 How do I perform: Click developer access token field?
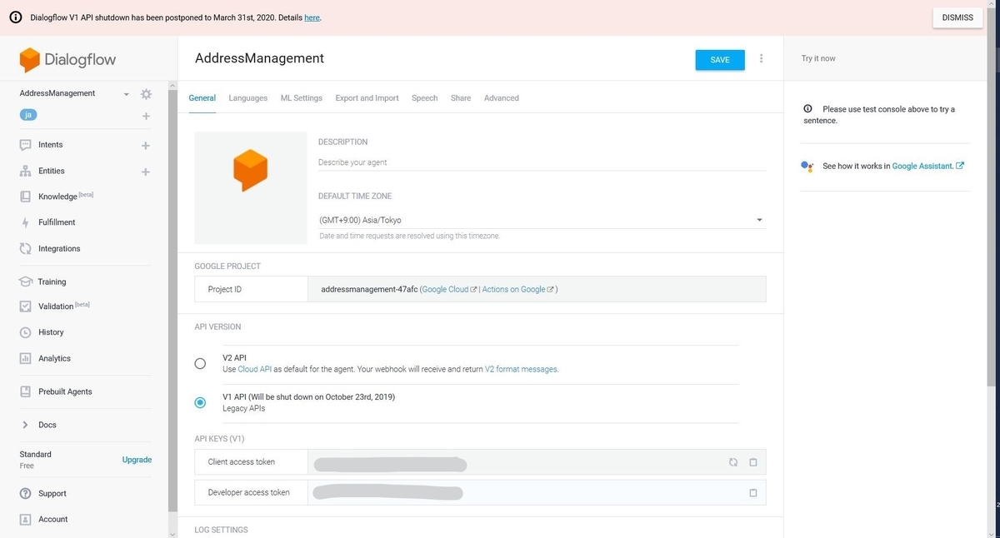[x=537, y=492]
